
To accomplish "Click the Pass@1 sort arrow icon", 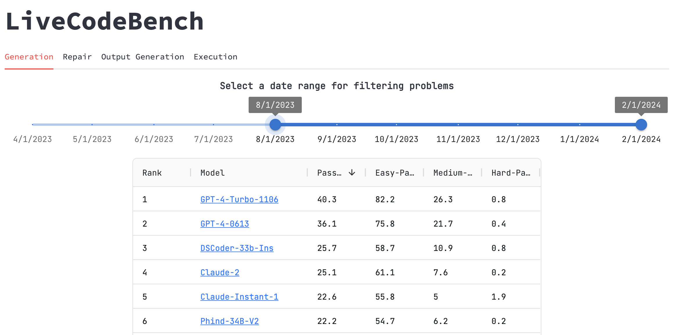I will point(352,173).
